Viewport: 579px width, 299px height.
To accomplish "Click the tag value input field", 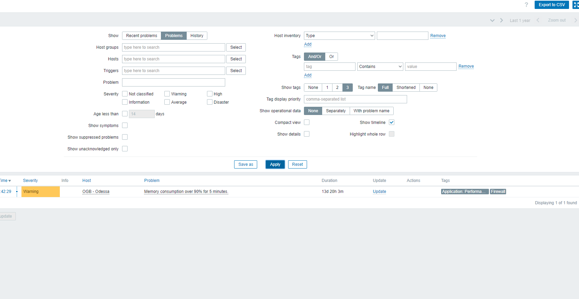I will point(431,67).
